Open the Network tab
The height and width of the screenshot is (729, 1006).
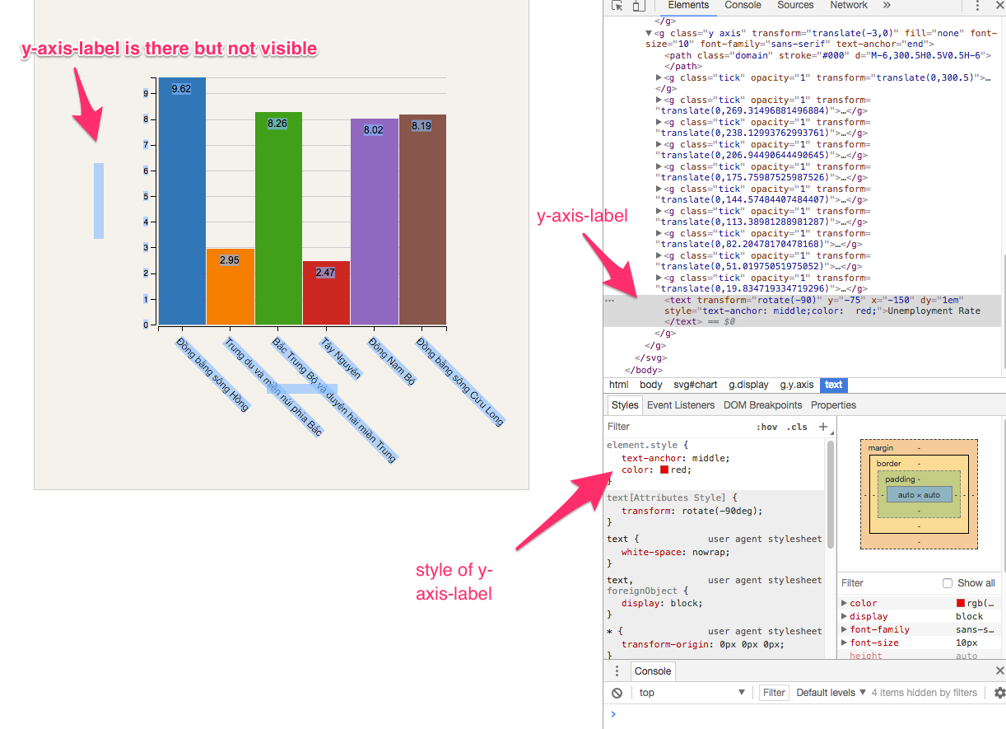849,5
